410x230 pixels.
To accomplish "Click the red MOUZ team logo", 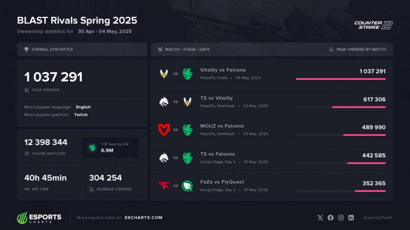I will click(x=164, y=129).
